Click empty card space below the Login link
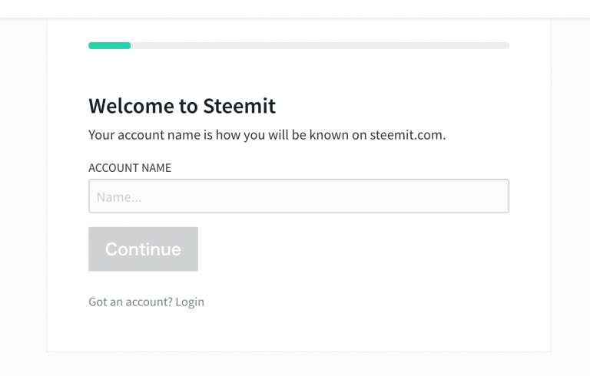The height and width of the screenshot is (376, 590). (298, 330)
